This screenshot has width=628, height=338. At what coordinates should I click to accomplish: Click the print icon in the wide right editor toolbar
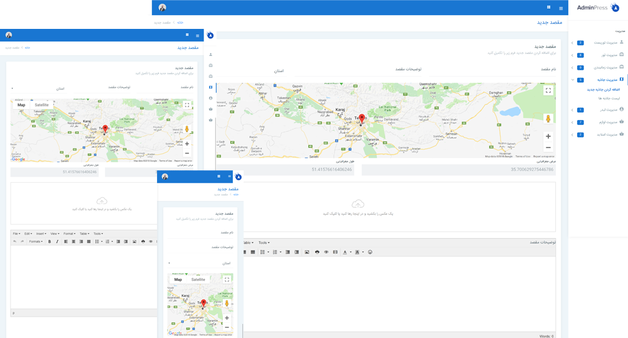coord(317,252)
